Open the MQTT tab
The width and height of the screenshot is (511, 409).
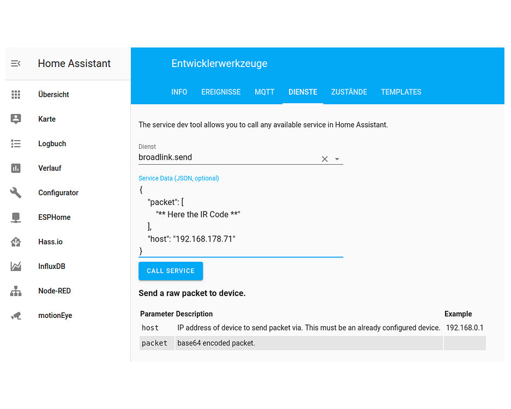(264, 92)
